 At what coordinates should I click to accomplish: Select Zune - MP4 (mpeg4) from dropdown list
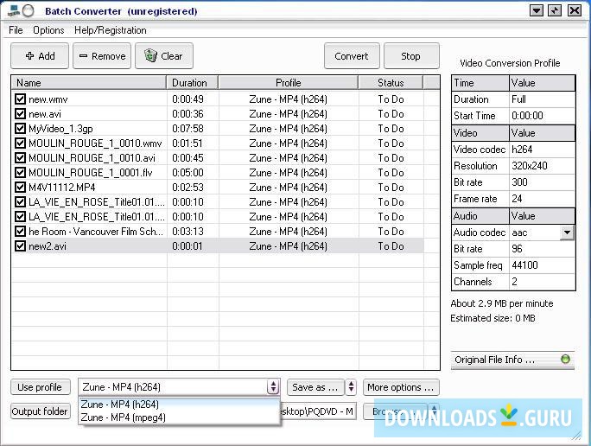point(179,417)
